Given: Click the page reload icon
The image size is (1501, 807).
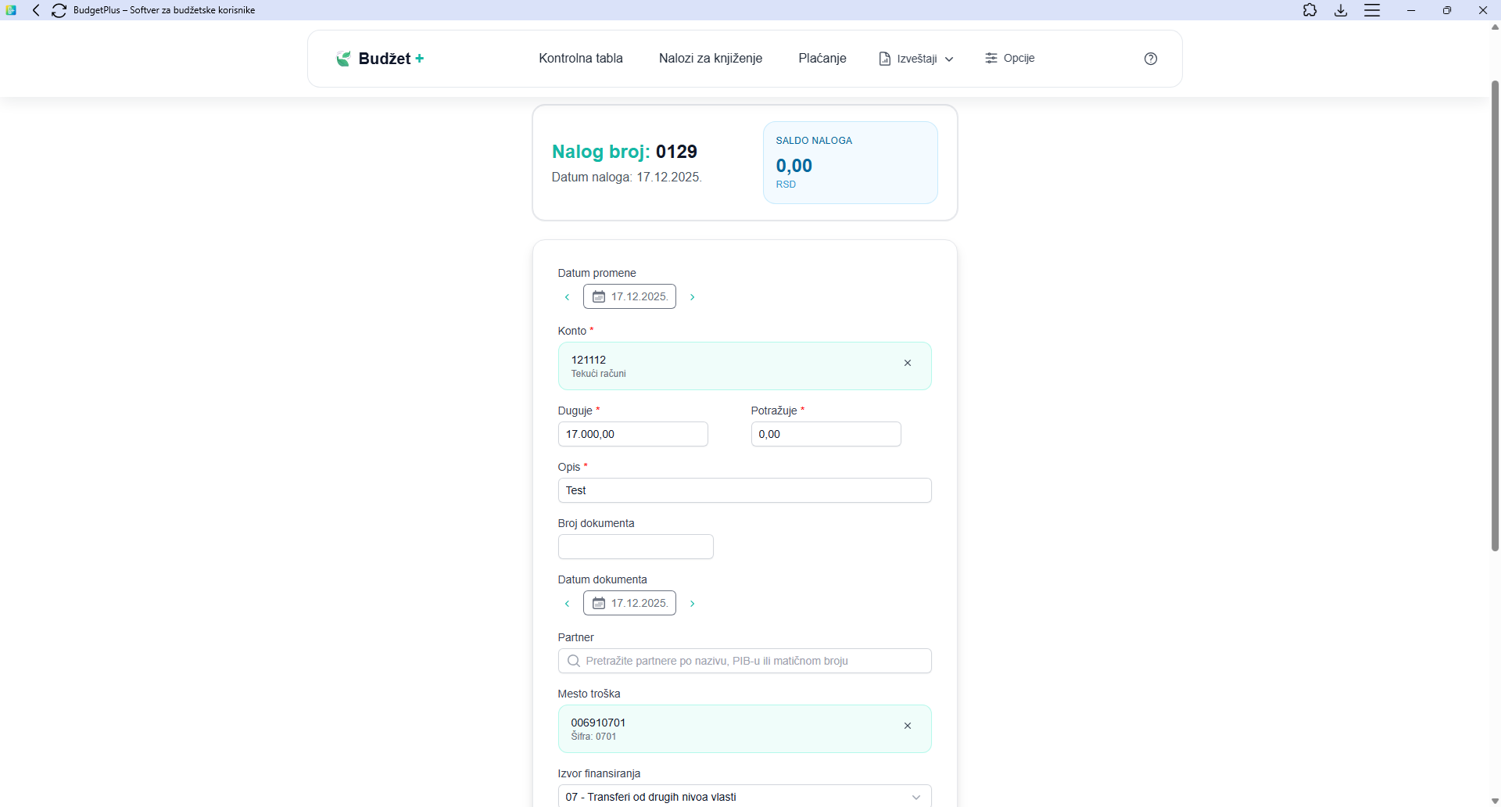Looking at the screenshot, I should tap(59, 10).
